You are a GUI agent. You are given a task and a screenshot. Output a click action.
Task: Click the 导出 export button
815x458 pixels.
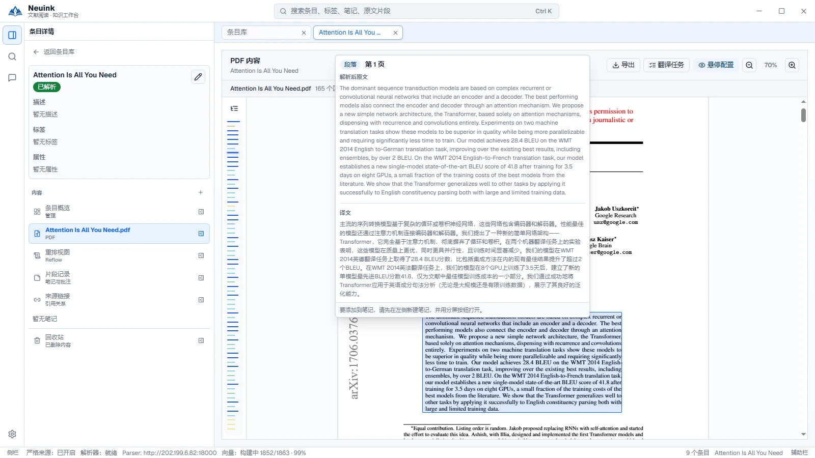[x=623, y=65]
